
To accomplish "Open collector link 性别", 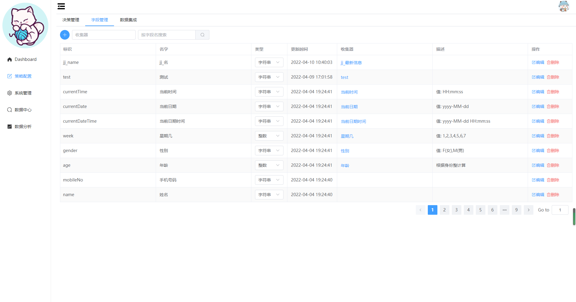I will pyautogui.click(x=345, y=151).
